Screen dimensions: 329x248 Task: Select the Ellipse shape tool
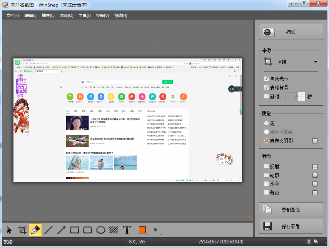pos(101,230)
